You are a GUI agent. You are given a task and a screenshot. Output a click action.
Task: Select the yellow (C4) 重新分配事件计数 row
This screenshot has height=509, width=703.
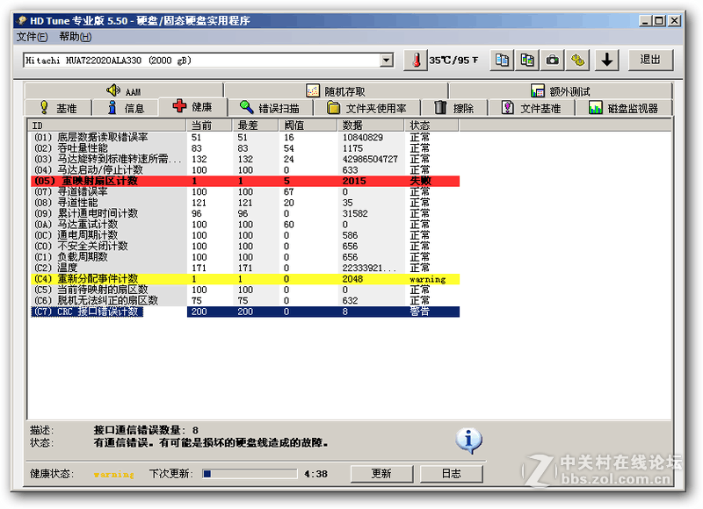coord(245,279)
